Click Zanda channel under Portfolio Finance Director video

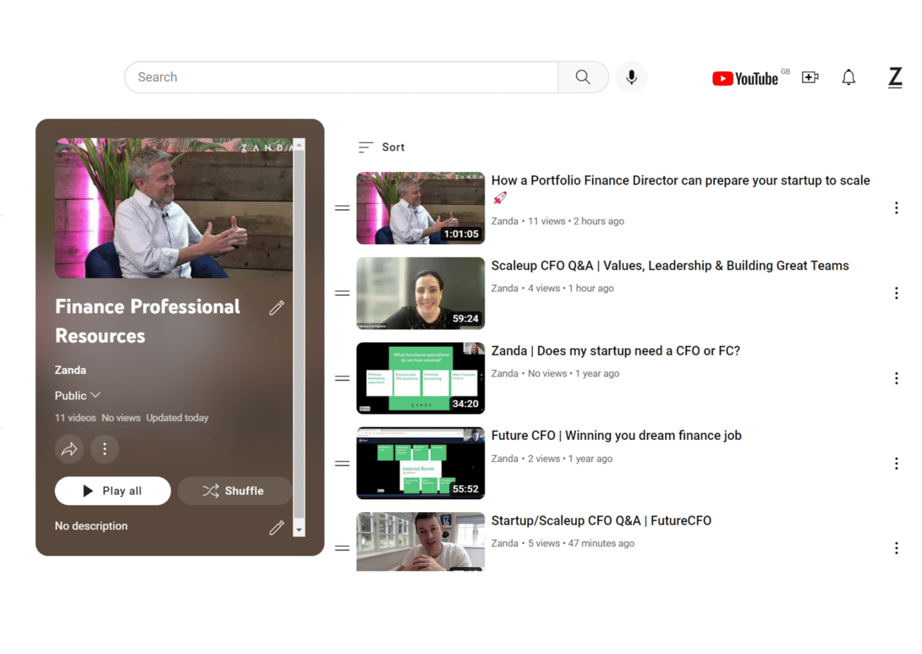pos(505,221)
